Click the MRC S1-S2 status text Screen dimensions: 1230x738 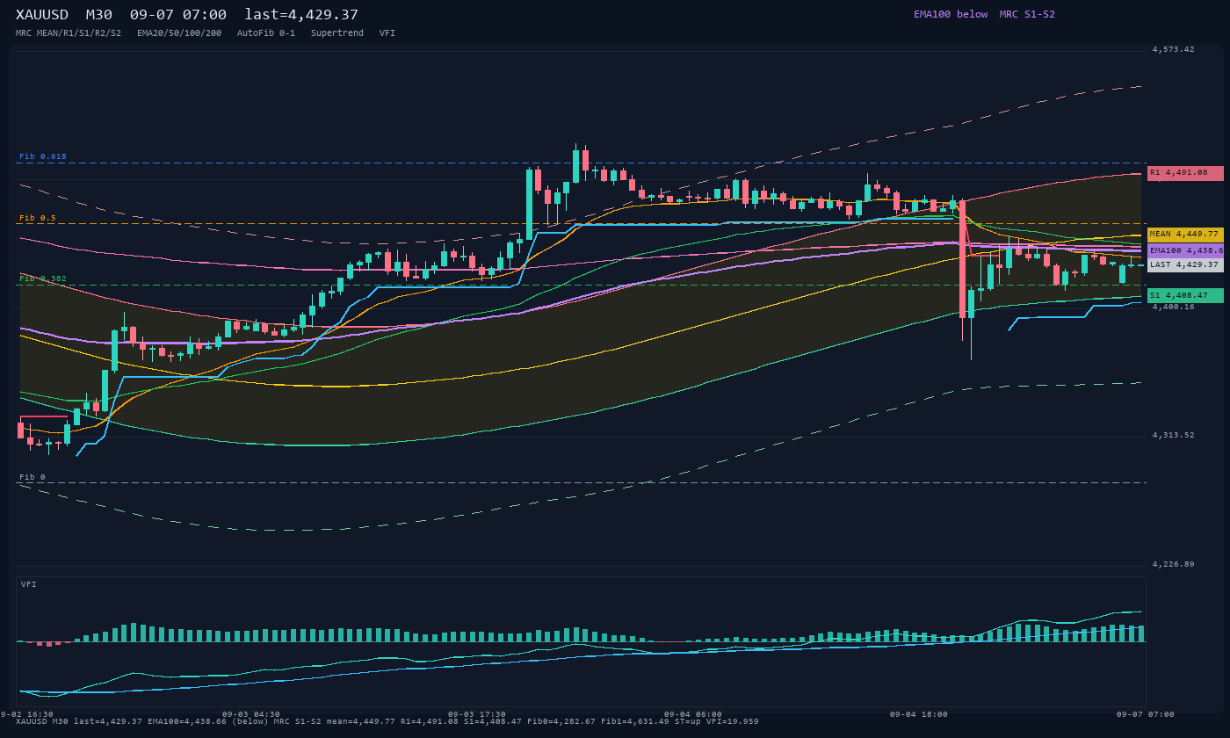tap(1027, 14)
